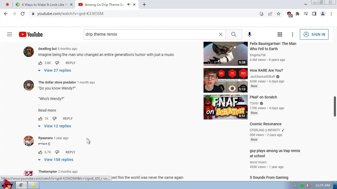The image size is (337, 189).
Task: Click the install/download page icon in address bar
Action: coord(261,14)
